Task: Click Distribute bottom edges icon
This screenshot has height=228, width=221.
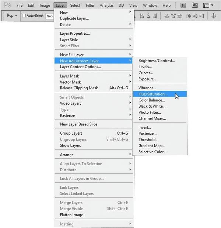Action: point(180,16)
